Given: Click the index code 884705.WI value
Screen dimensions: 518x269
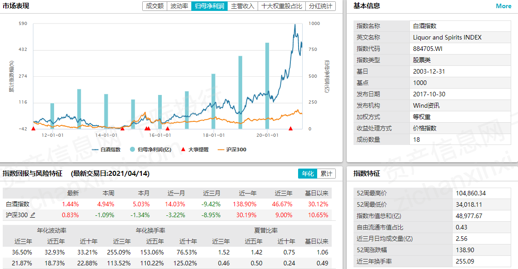Looking at the screenshot, I should pyautogui.click(x=427, y=49).
